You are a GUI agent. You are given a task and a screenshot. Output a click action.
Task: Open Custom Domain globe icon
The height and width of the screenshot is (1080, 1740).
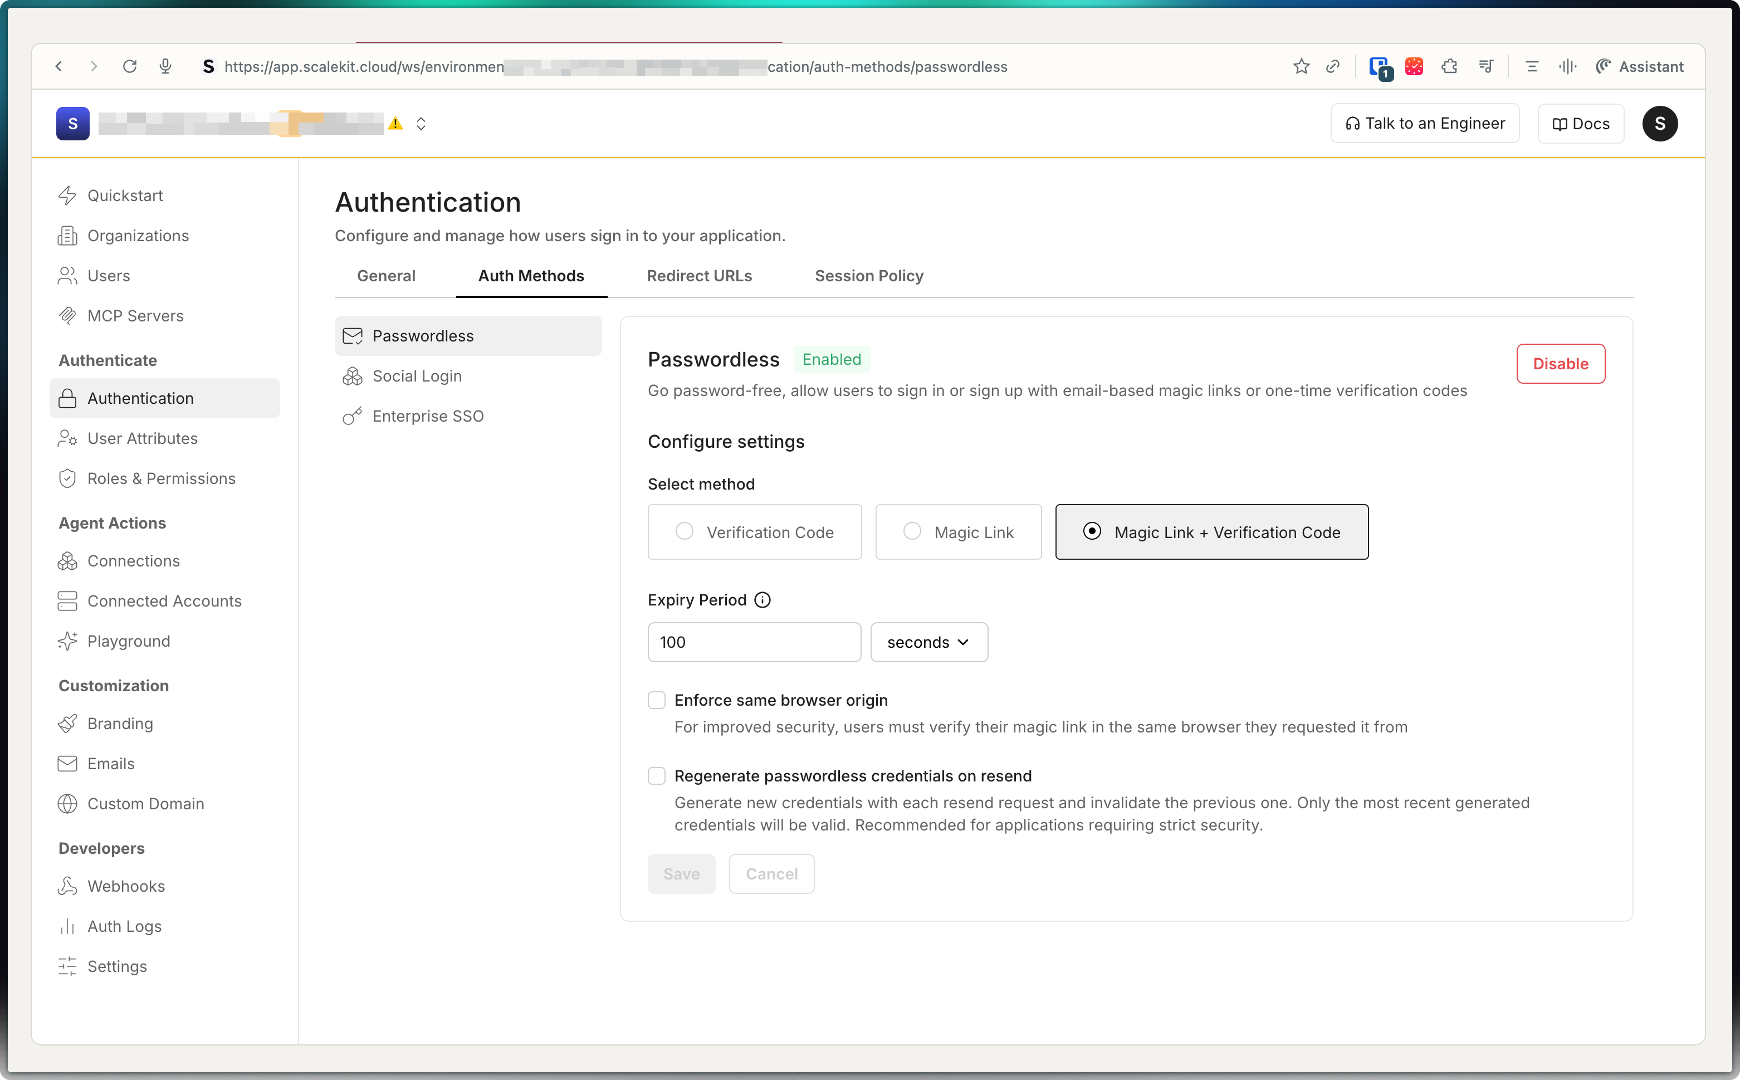coord(67,804)
